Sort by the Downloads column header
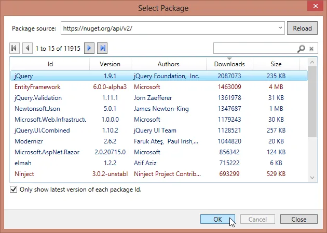The image size is (327, 233). click(x=229, y=64)
